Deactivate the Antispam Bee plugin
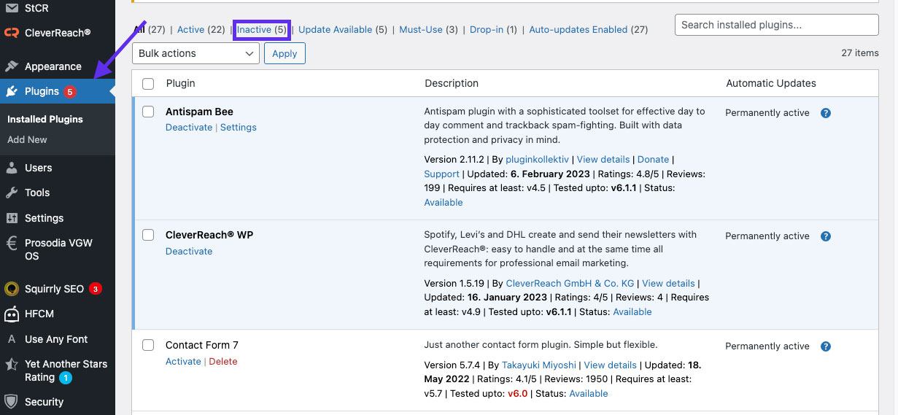 click(x=189, y=128)
